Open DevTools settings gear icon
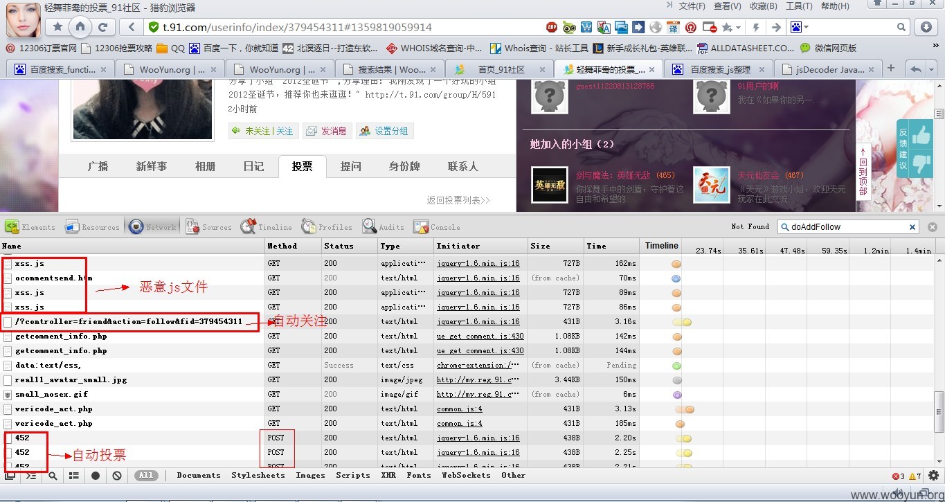The height and width of the screenshot is (502, 945). (x=933, y=476)
